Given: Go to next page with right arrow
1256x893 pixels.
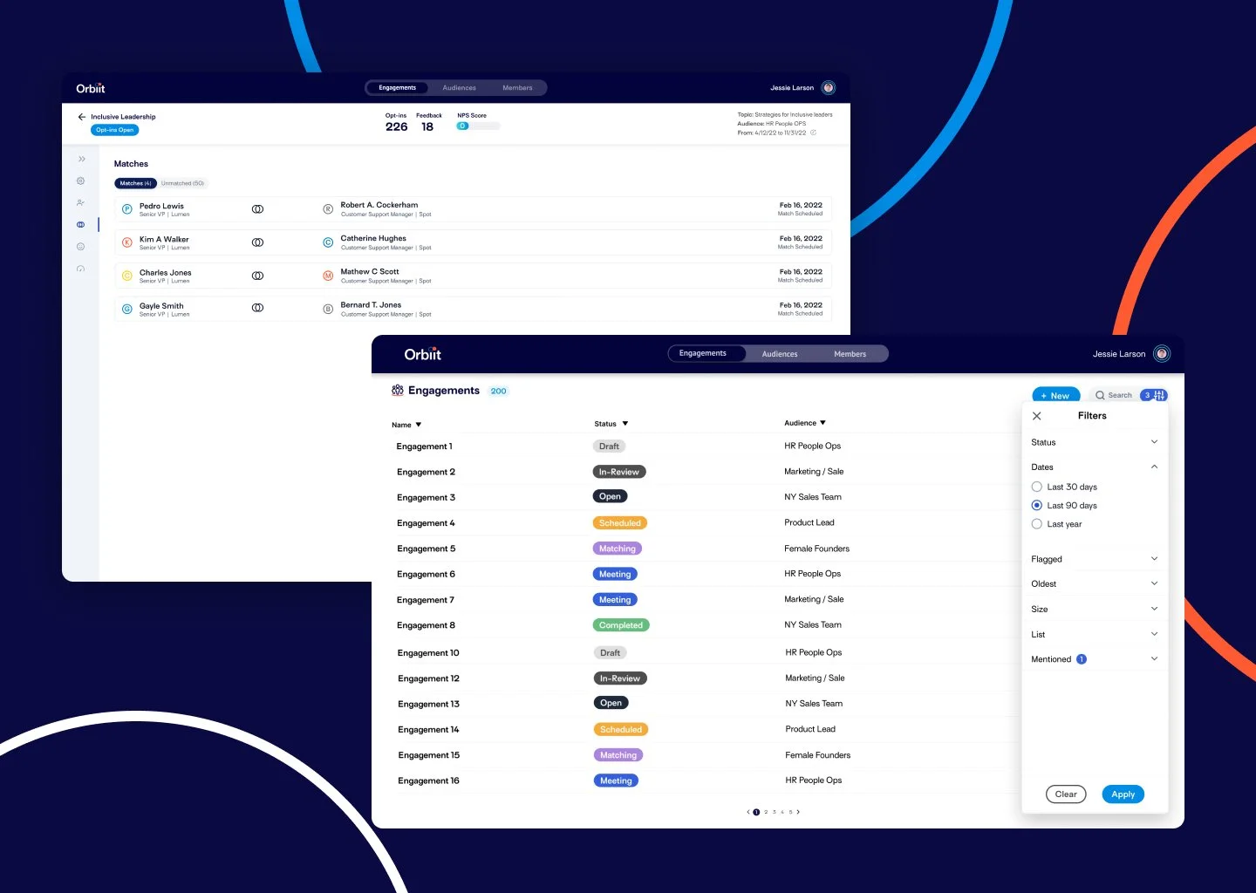Looking at the screenshot, I should point(797,812).
